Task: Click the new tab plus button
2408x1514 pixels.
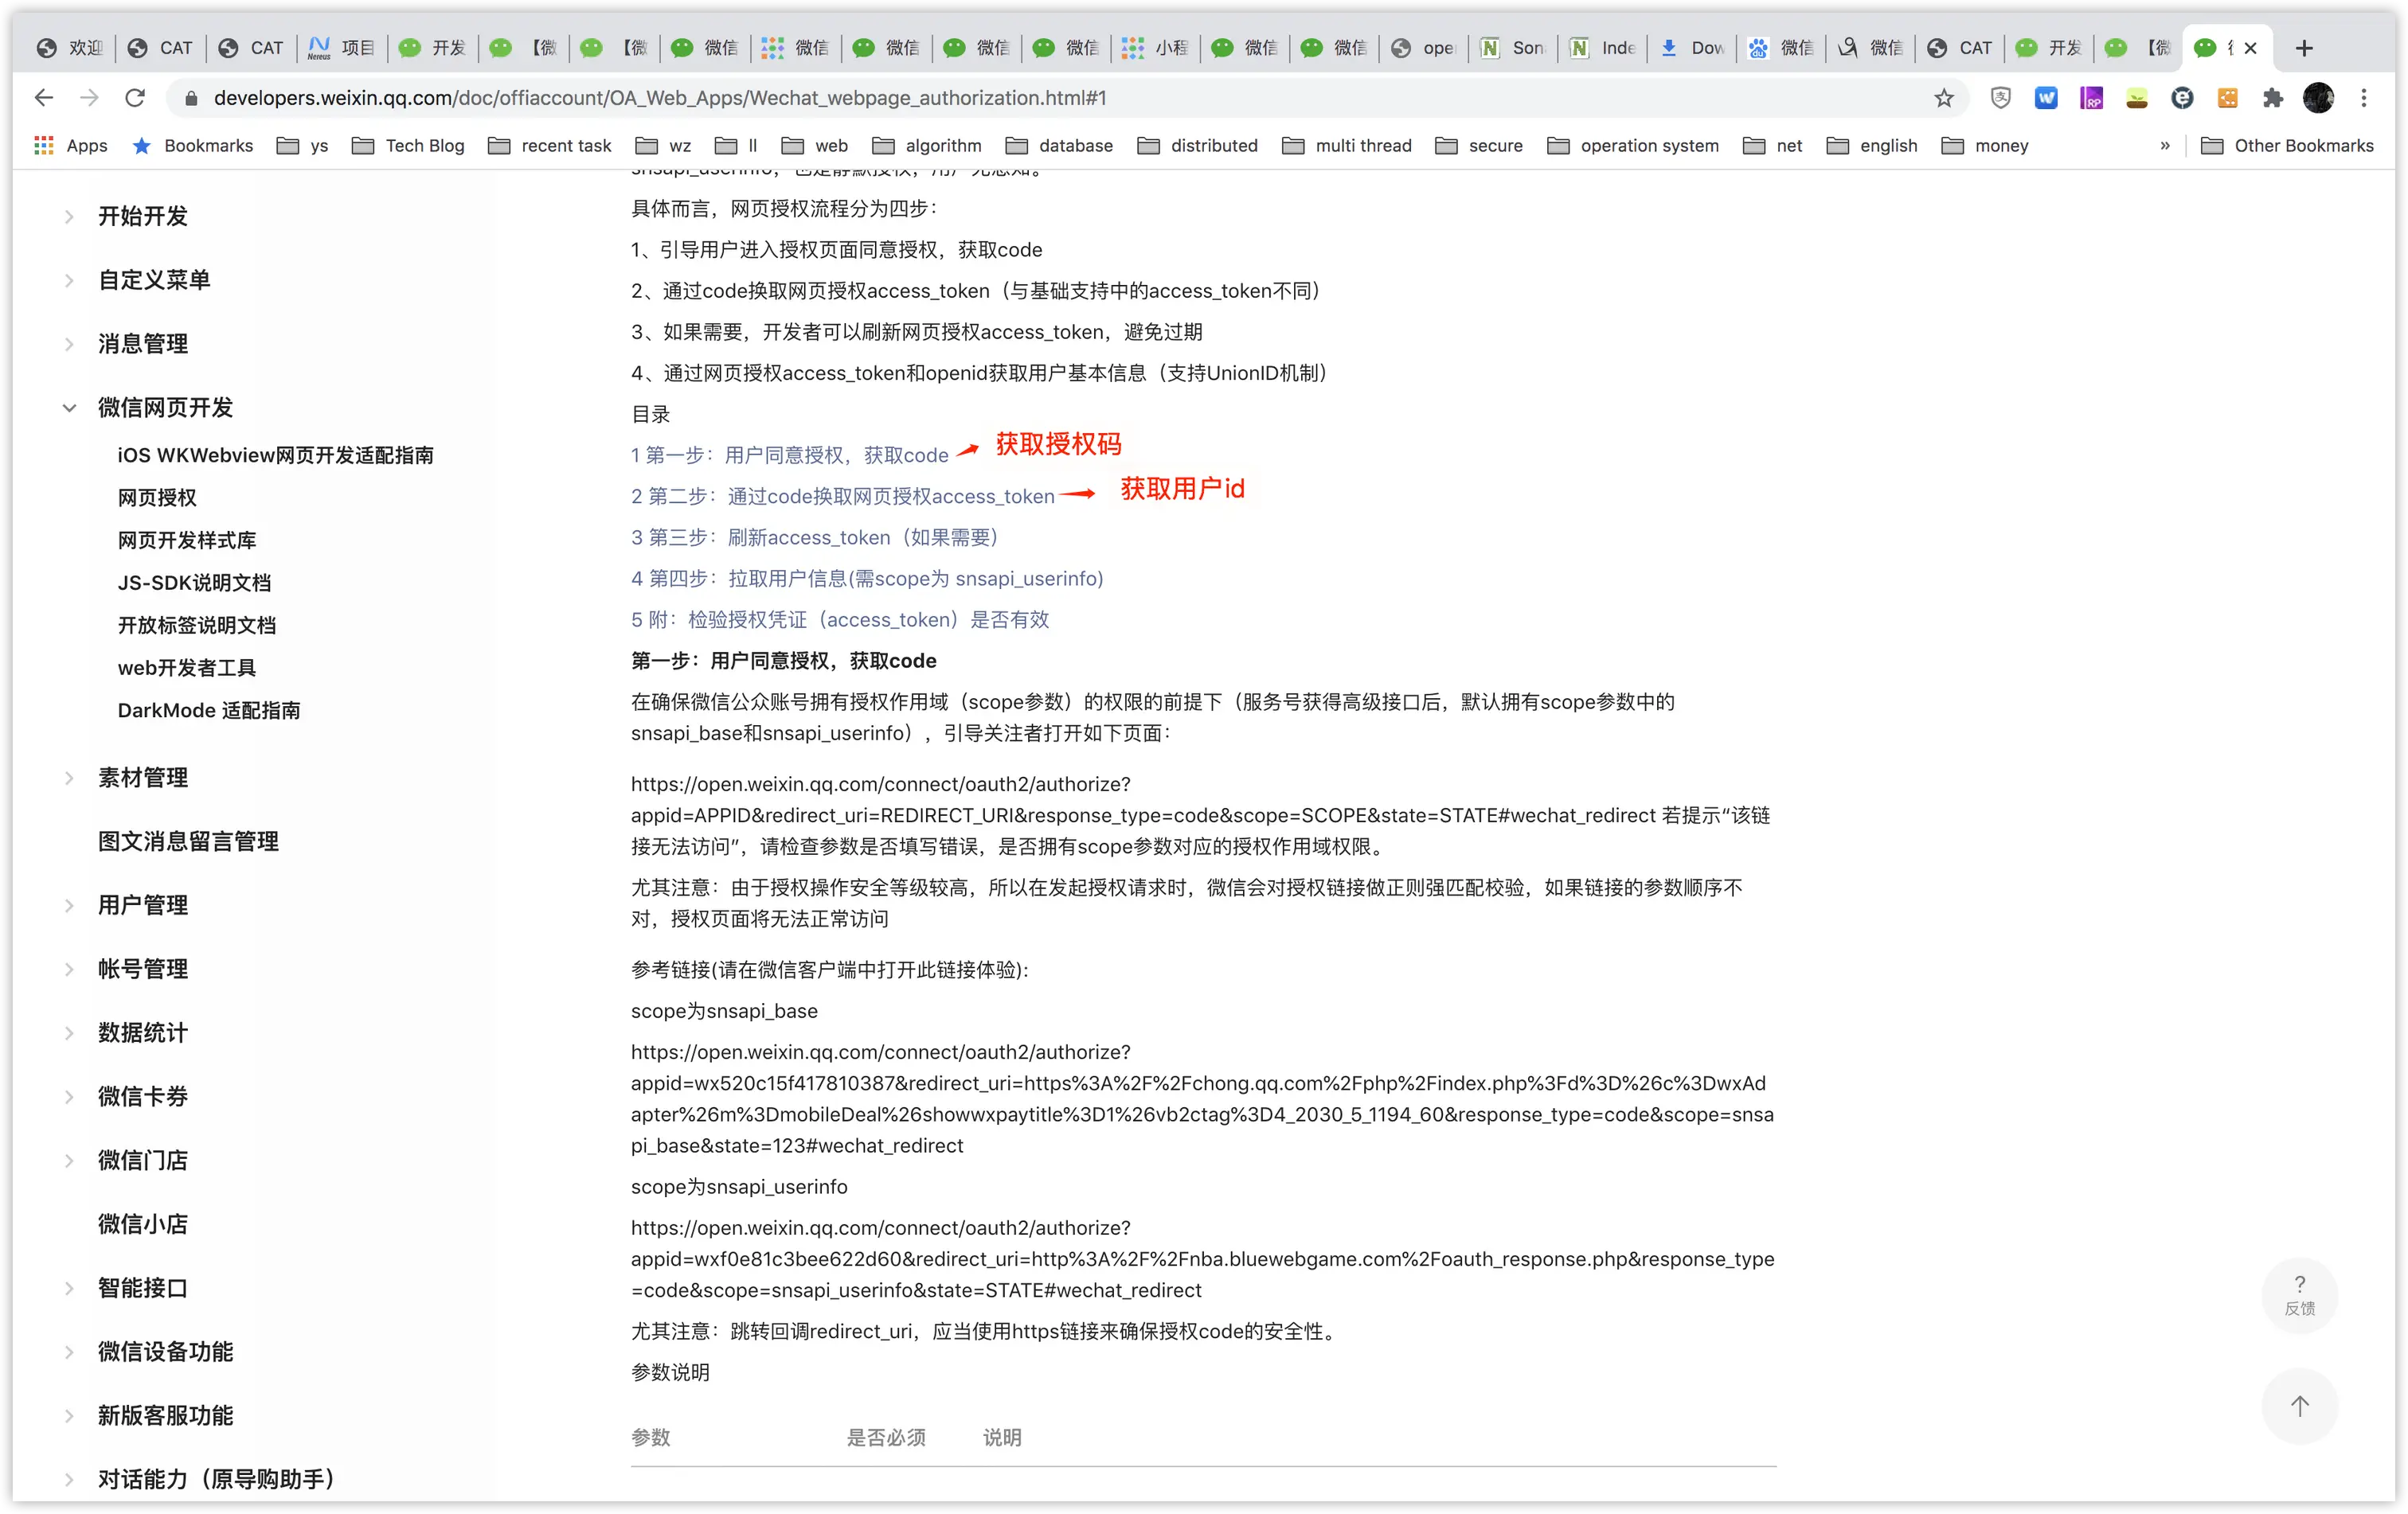Action: click(2304, 48)
